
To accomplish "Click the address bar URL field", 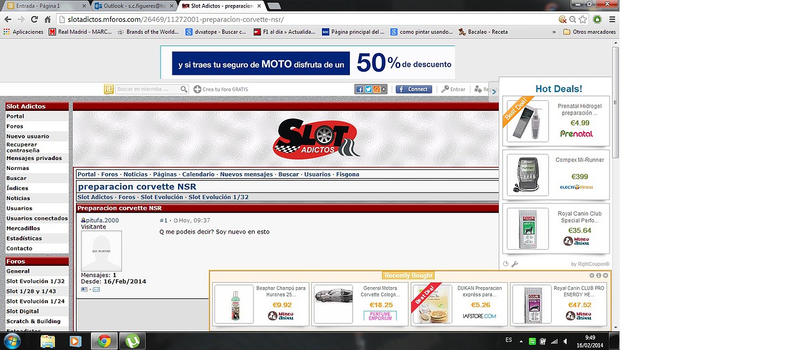I will (306, 19).
